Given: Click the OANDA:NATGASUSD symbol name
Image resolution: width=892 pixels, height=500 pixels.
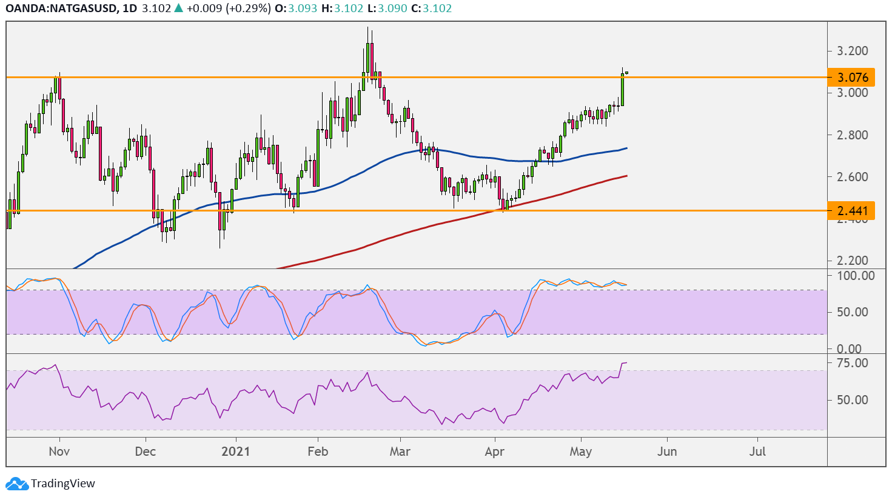Looking at the screenshot, I should pos(61,8).
